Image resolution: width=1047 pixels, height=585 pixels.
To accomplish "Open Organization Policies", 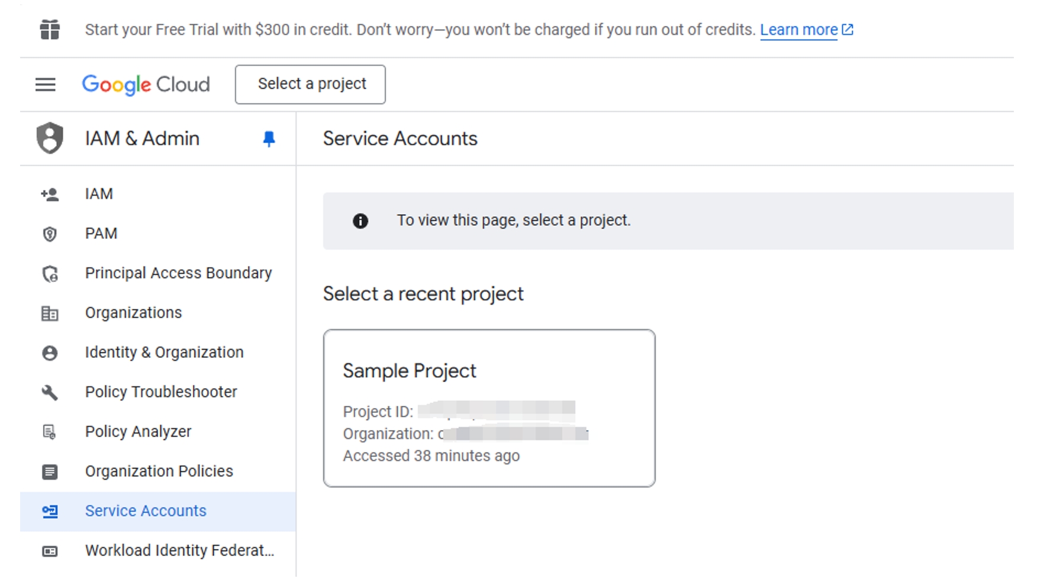I will pyautogui.click(x=157, y=471).
